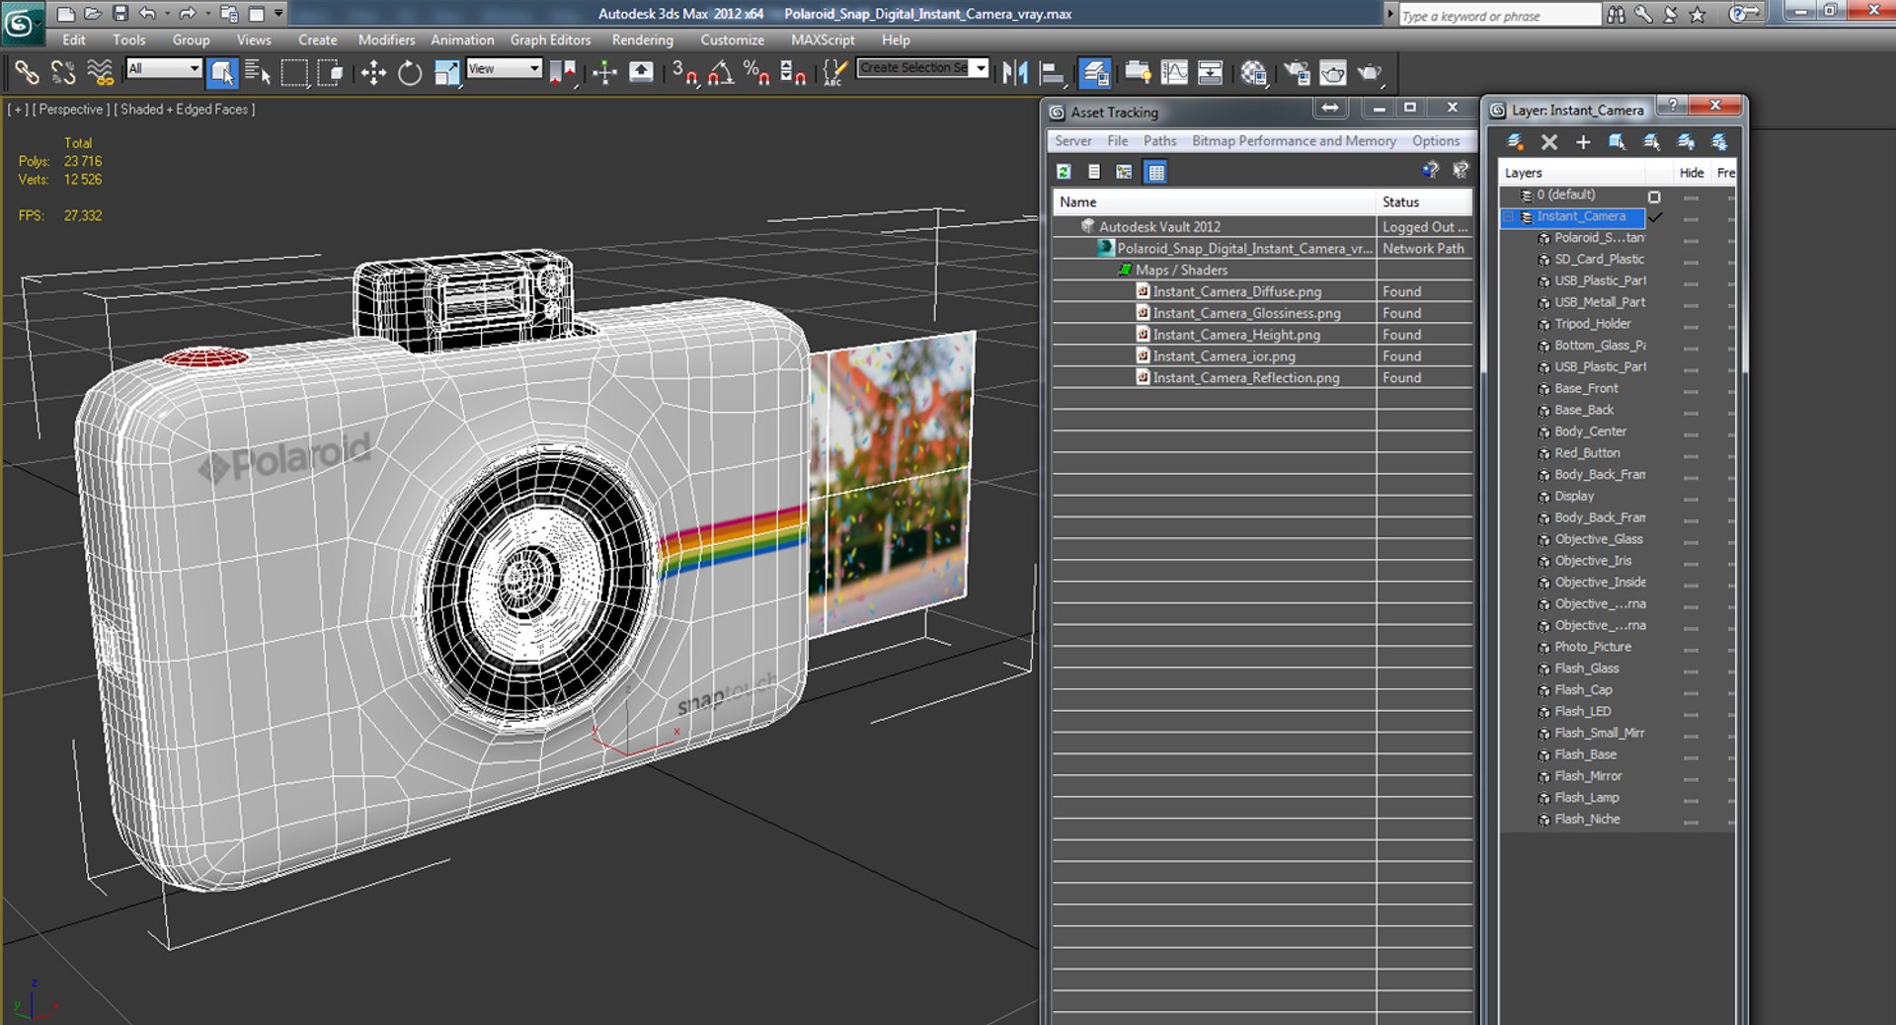The width and height of the screenshot is (1896, 1025).
Task: Open the selection filter All dropdown
Action: click(x=164, y=68)
